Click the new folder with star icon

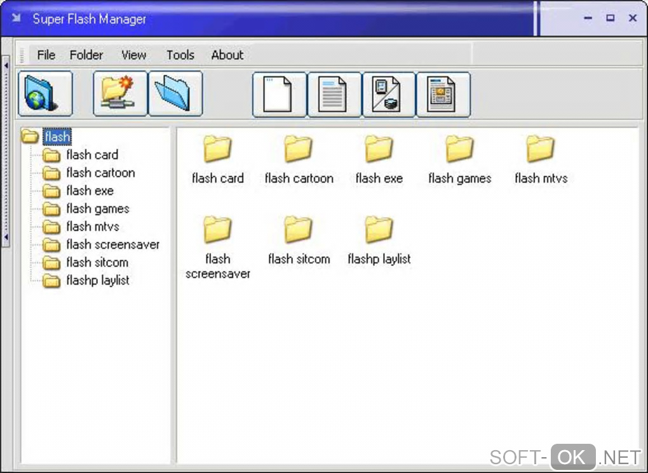pos(120,94)
